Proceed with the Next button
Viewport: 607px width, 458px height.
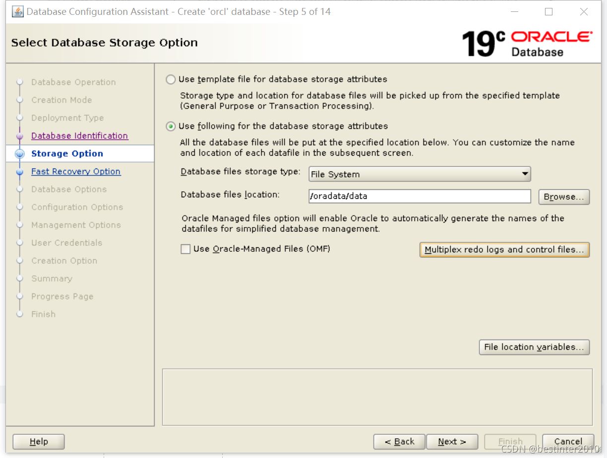point(452,442)
